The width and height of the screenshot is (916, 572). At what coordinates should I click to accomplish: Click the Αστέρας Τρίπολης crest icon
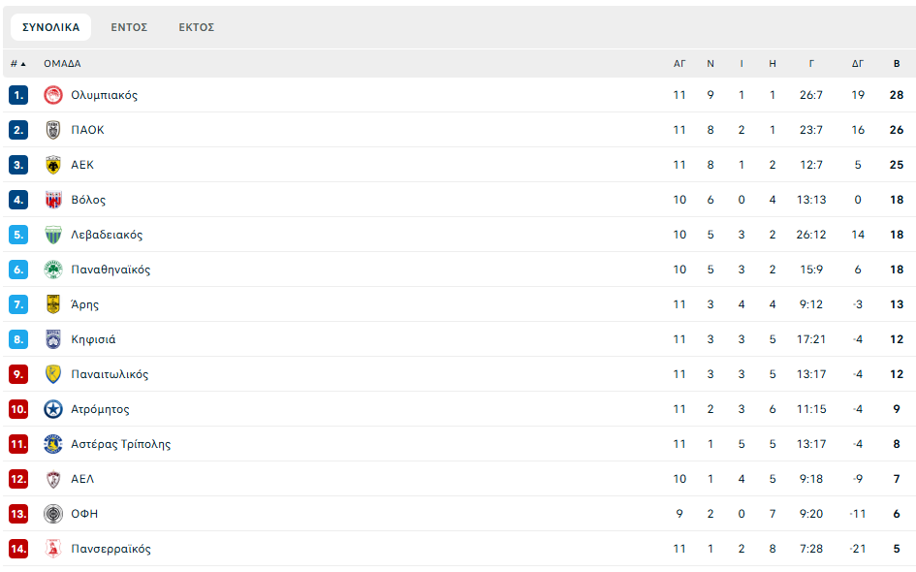(53, 444)
